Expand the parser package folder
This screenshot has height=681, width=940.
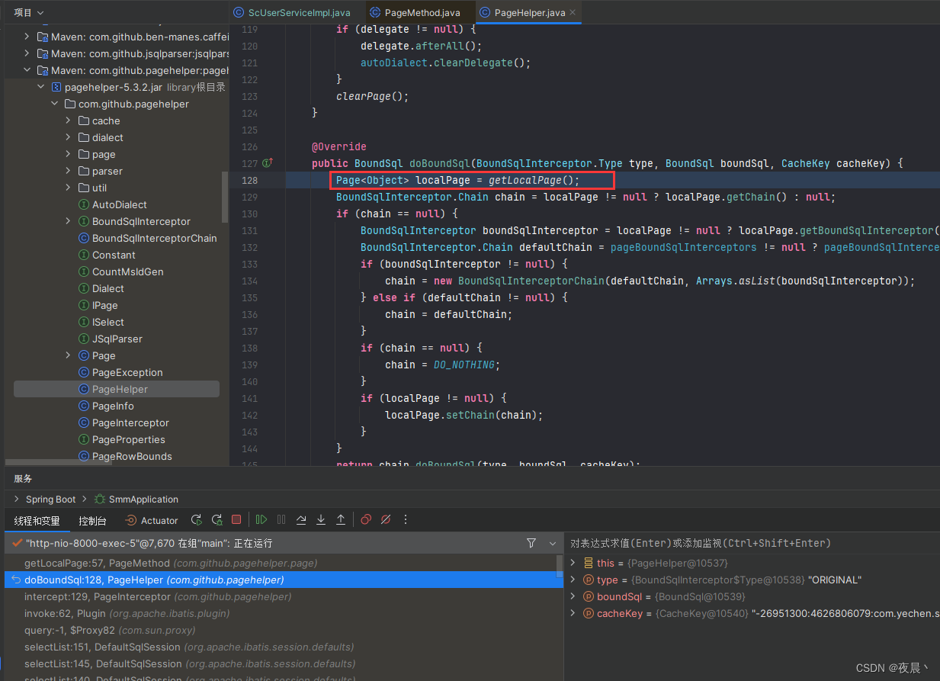click(x=68, y=171)
